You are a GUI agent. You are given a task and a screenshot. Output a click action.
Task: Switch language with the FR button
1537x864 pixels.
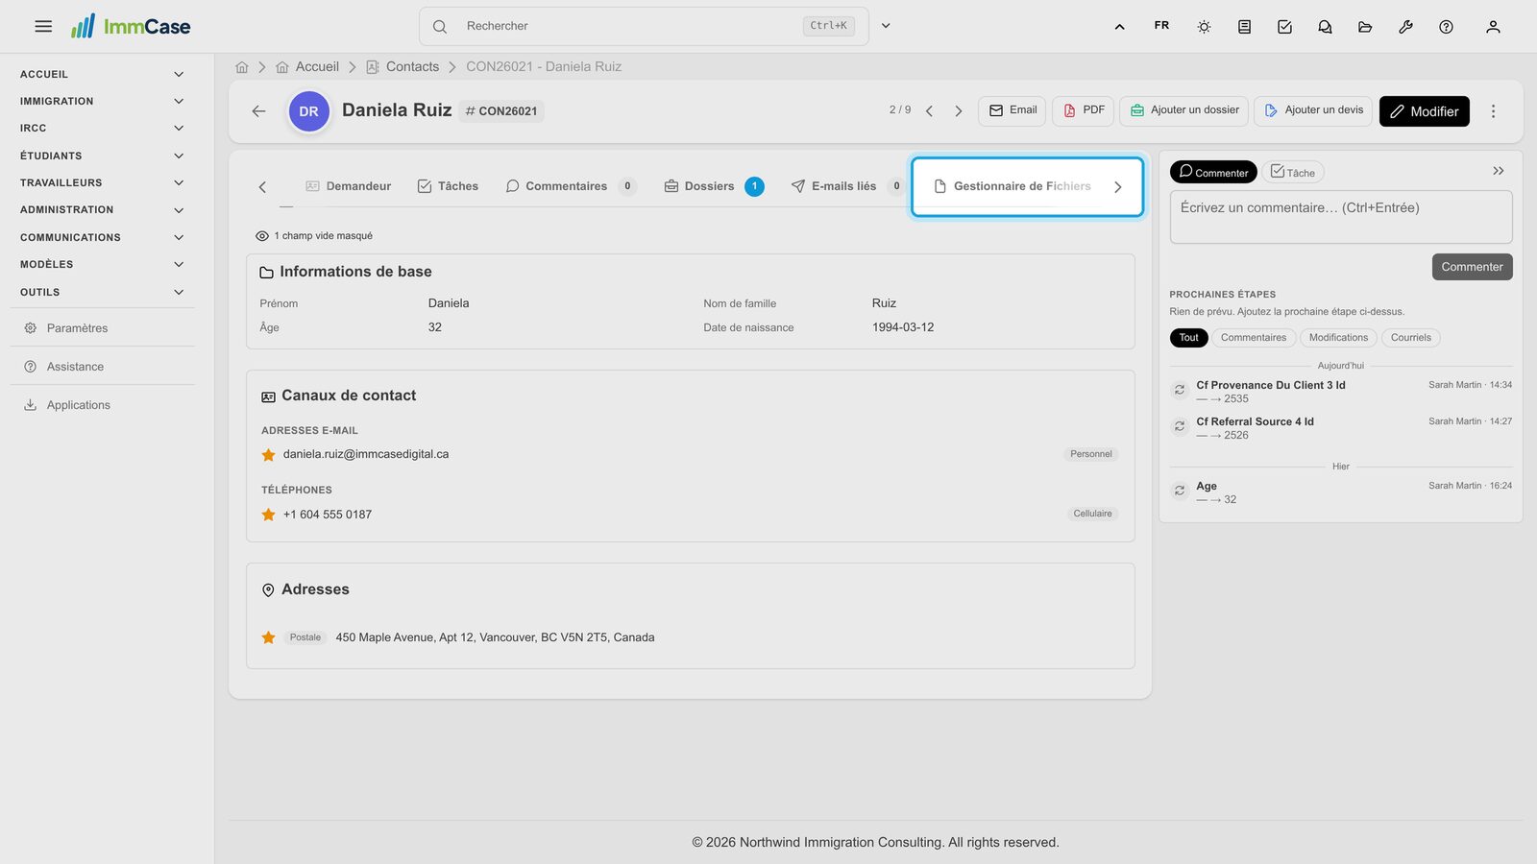pyautogui.click(x=1161, y=26)
